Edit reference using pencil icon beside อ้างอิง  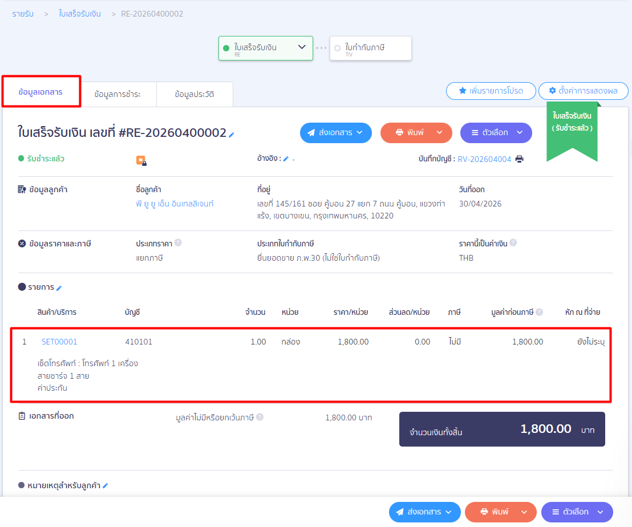coord(286,159)
